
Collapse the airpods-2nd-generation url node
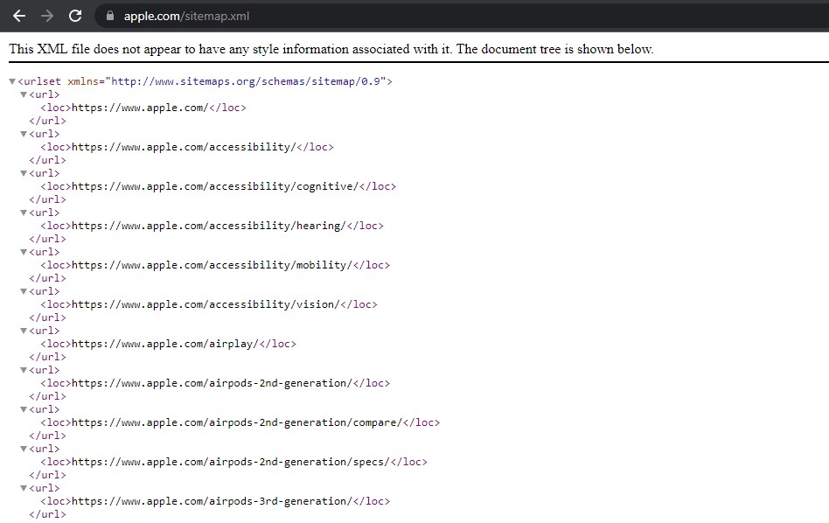[24, 370]
